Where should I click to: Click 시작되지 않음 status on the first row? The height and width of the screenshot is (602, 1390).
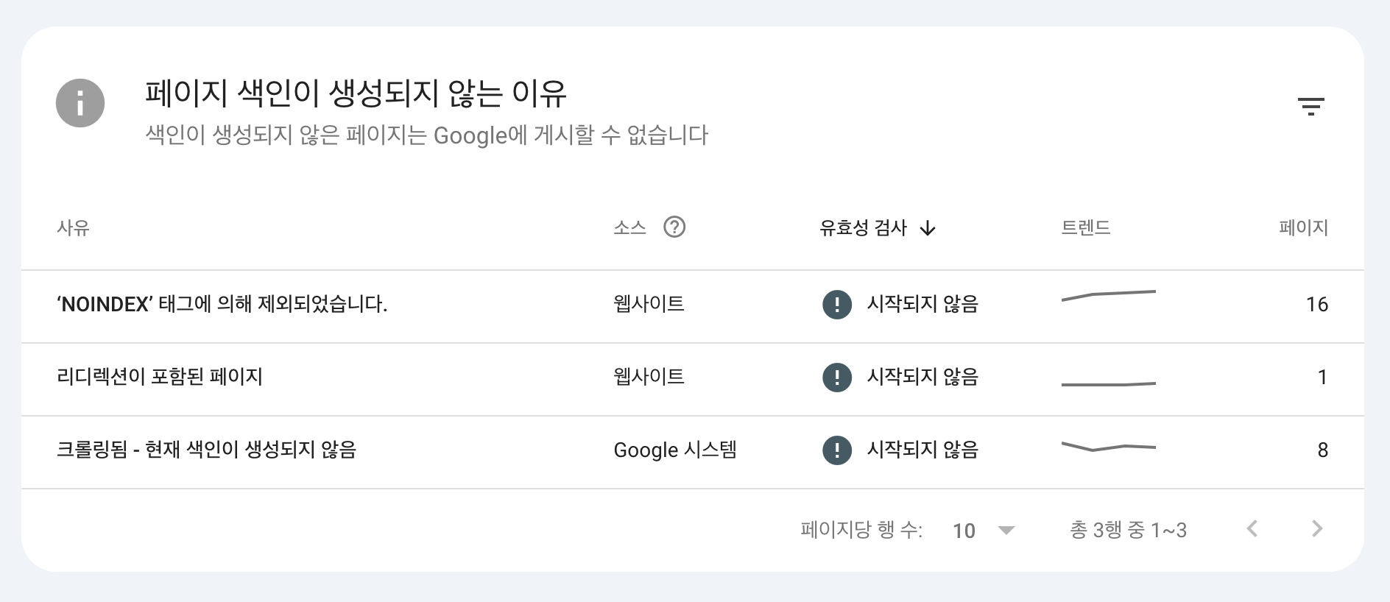[922, 304]
